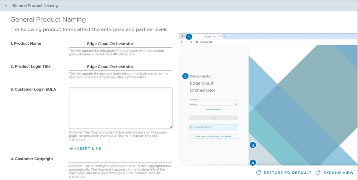358x180 pixels.
Task: Click callout marker number 4 in preview
Action: click(253, 162)
